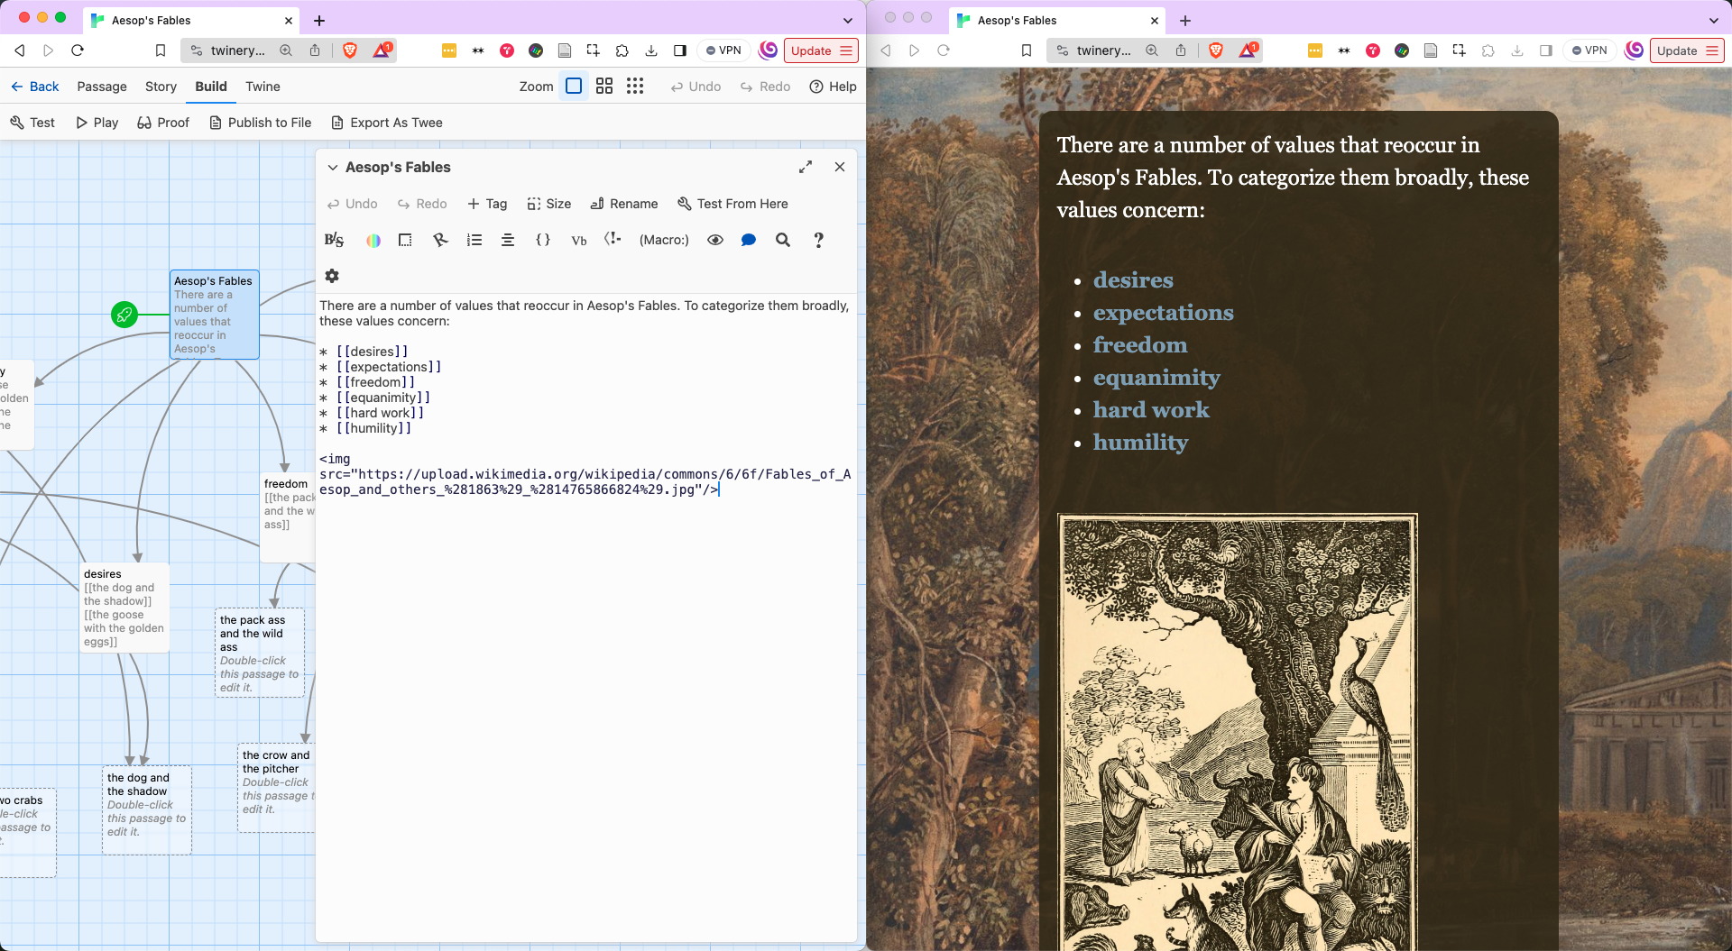1732x951 pixels.
Task: Collapse the Aesop's Fables passage panel chevron
Action: (x=333, y=168)
